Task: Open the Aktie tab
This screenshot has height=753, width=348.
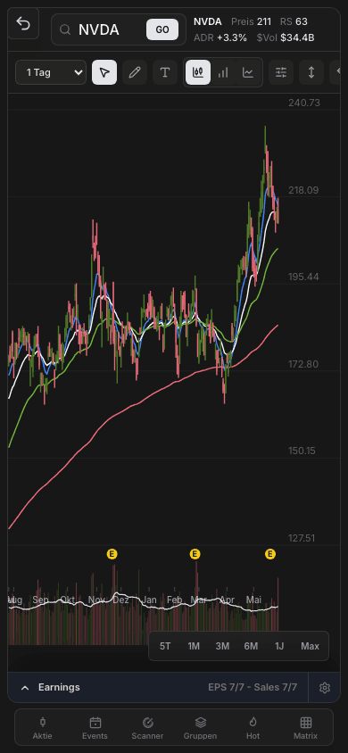Action: pyautogui.click(x=43, y=728)
